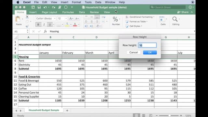
Task: Click the Save icon in the title bar
Action: [39, 7]
